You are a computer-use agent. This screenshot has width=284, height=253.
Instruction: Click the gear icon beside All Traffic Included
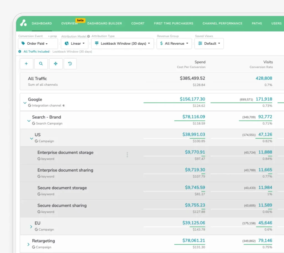[20, 52]
